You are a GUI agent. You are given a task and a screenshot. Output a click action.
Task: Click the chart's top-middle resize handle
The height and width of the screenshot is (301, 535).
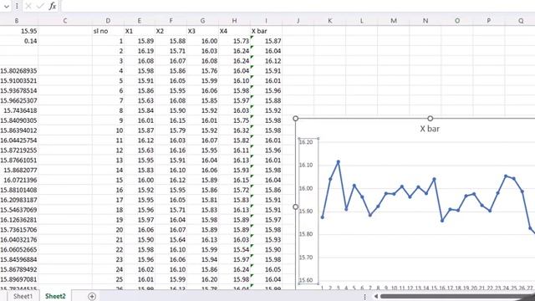[x=431, y=119]
